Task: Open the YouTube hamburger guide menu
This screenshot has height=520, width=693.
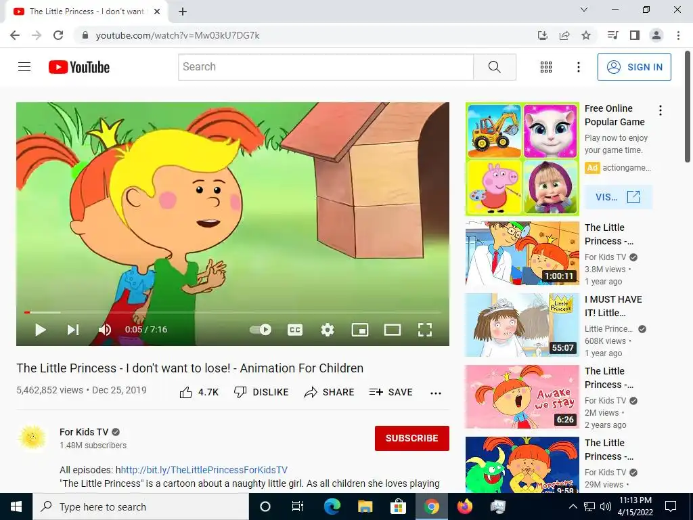Action: click(x=24, y=67)
